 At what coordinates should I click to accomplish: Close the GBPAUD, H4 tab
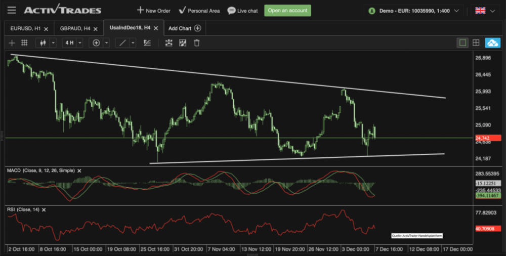[96, 29]
